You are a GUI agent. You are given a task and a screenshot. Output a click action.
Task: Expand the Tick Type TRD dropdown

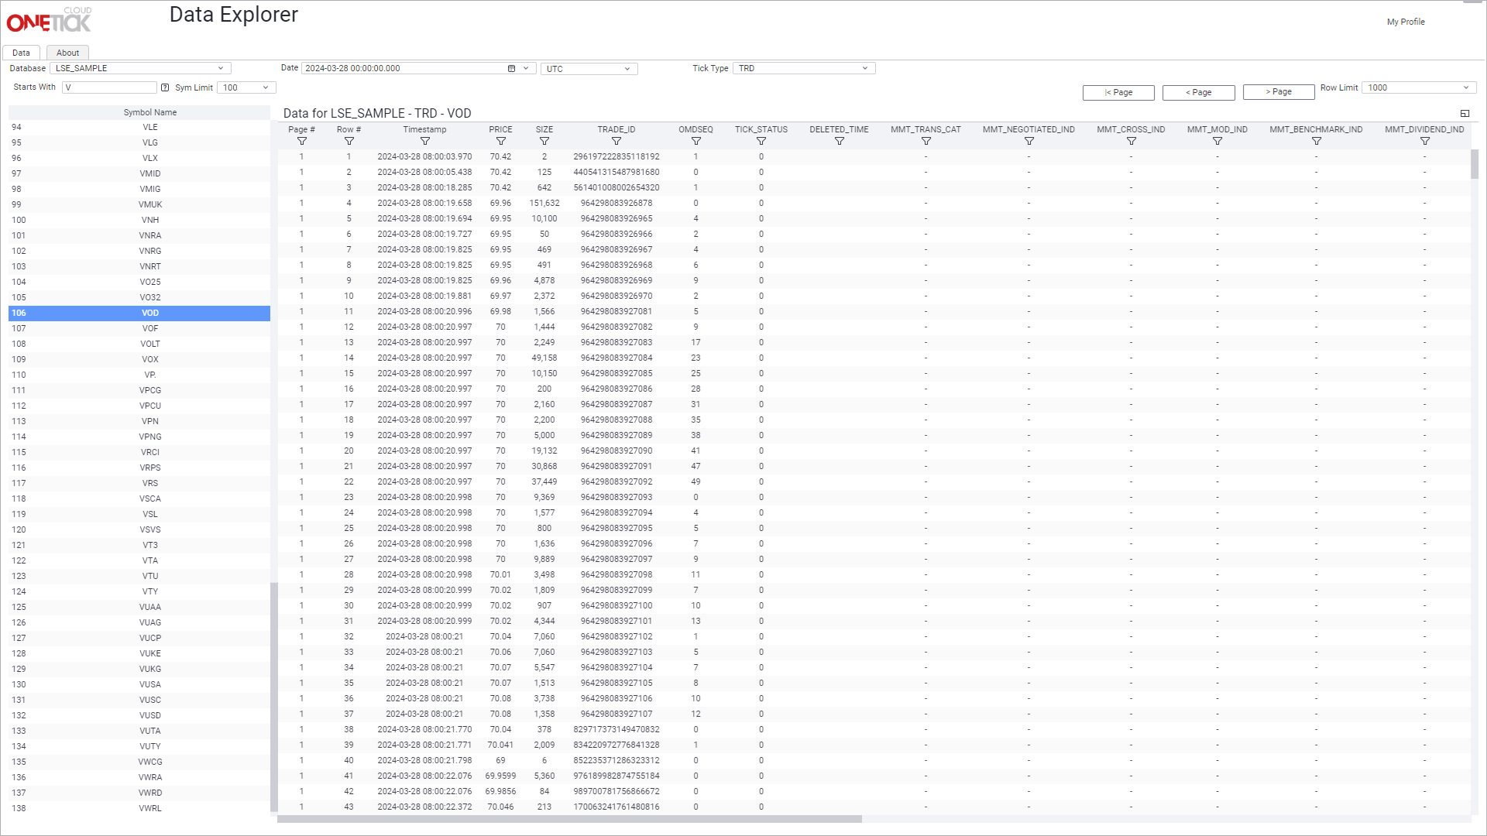[x=864, y=69]
